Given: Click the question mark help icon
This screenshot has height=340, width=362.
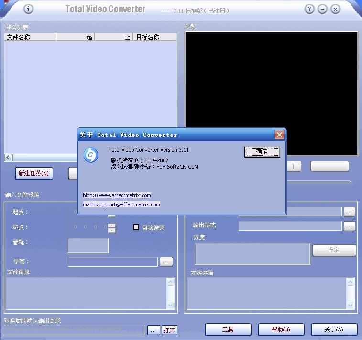Looking at the screenshot, I should tap(310, 9).
